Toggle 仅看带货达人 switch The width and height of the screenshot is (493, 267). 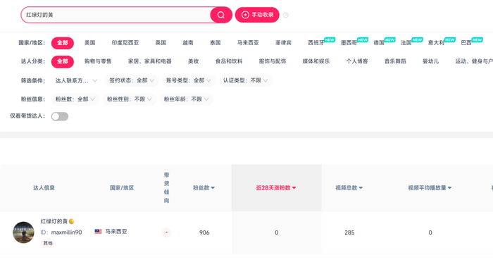coord(60,116)
